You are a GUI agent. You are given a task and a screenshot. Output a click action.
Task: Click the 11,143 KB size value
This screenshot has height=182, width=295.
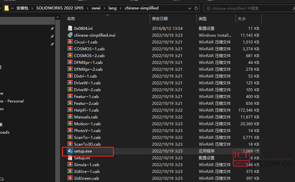tap(250, 35)
